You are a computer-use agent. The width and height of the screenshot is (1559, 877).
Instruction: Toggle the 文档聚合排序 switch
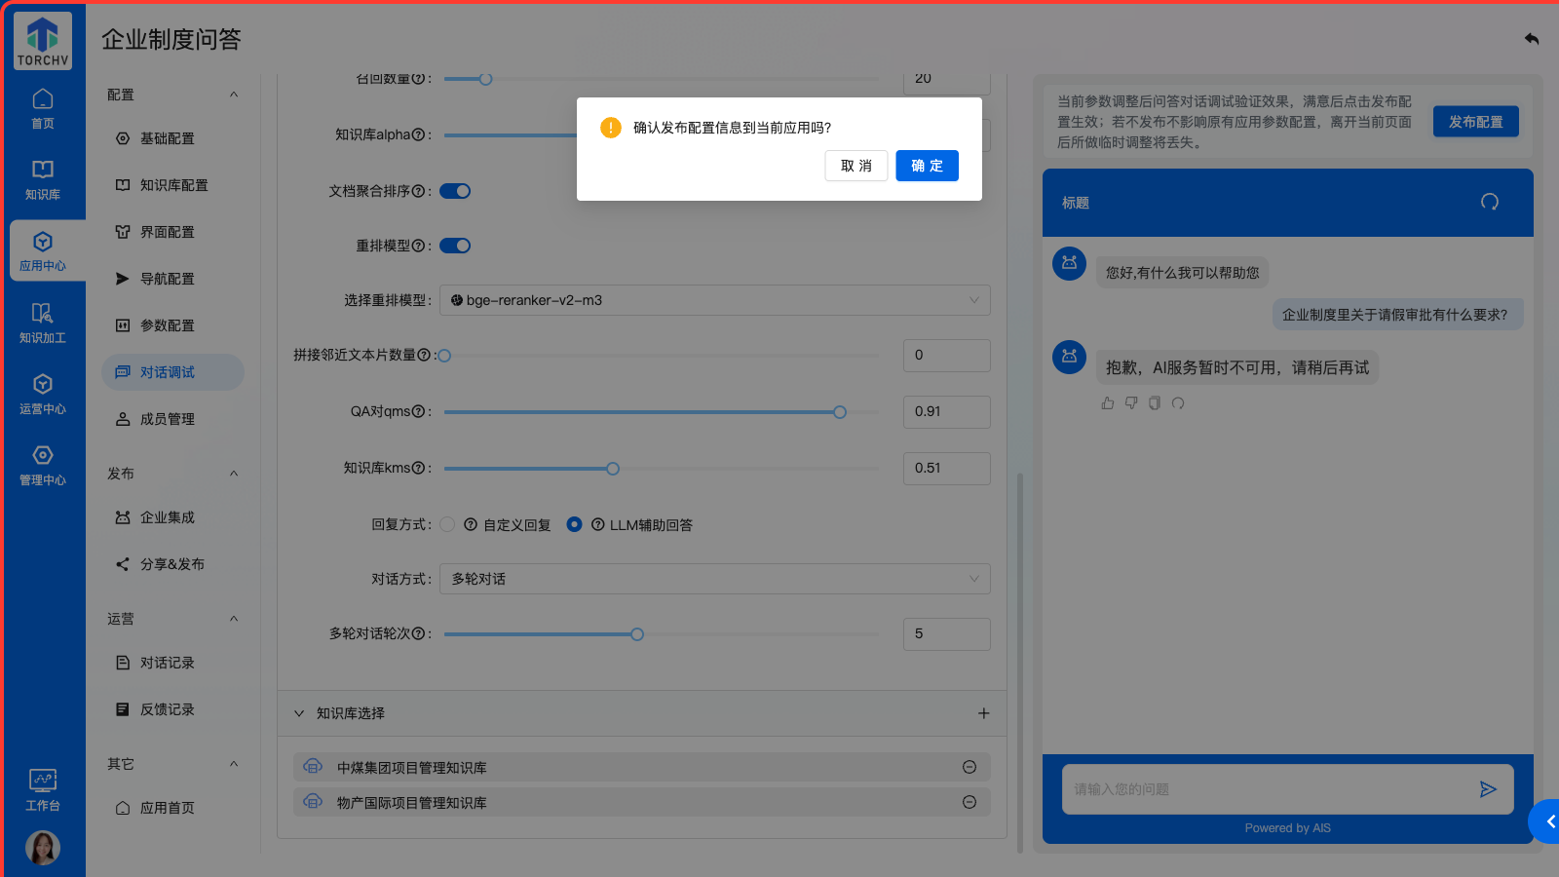(x=455, y=191)
